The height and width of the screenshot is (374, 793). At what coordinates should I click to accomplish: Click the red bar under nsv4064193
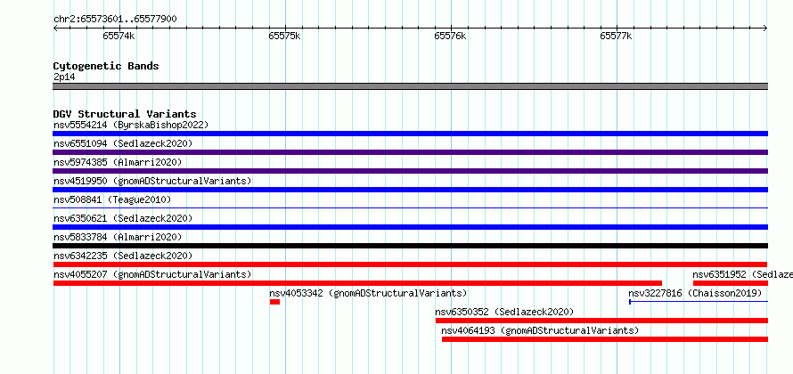(605, 339)
